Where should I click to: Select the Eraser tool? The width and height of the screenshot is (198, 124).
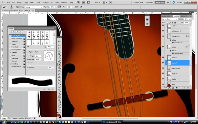coord(59,74)
